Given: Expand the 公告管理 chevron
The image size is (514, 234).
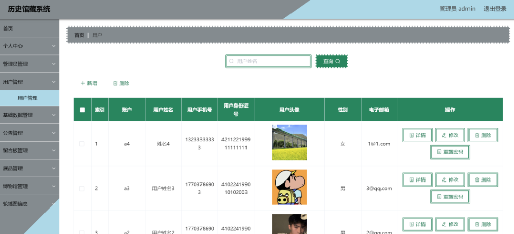Looking at the screenshot, I should click(x=54, y=133).
